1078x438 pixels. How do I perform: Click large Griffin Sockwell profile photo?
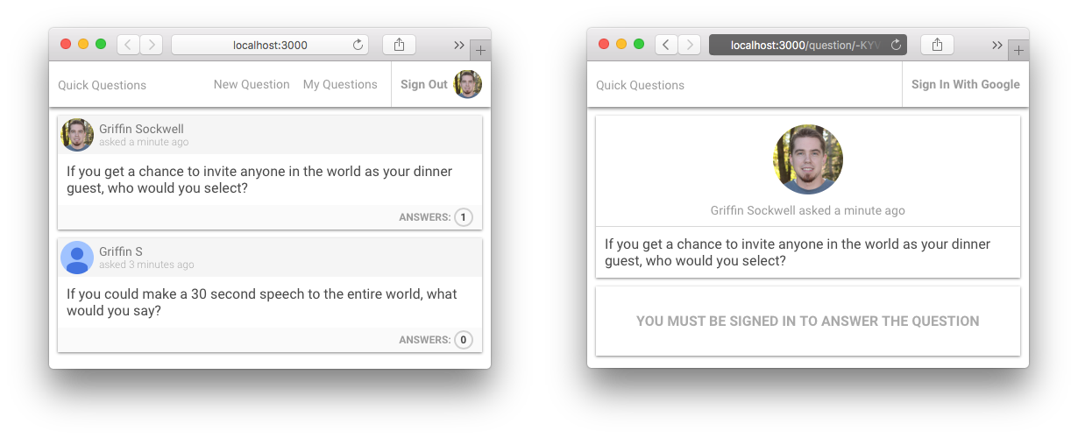click(x=808, y=159)
